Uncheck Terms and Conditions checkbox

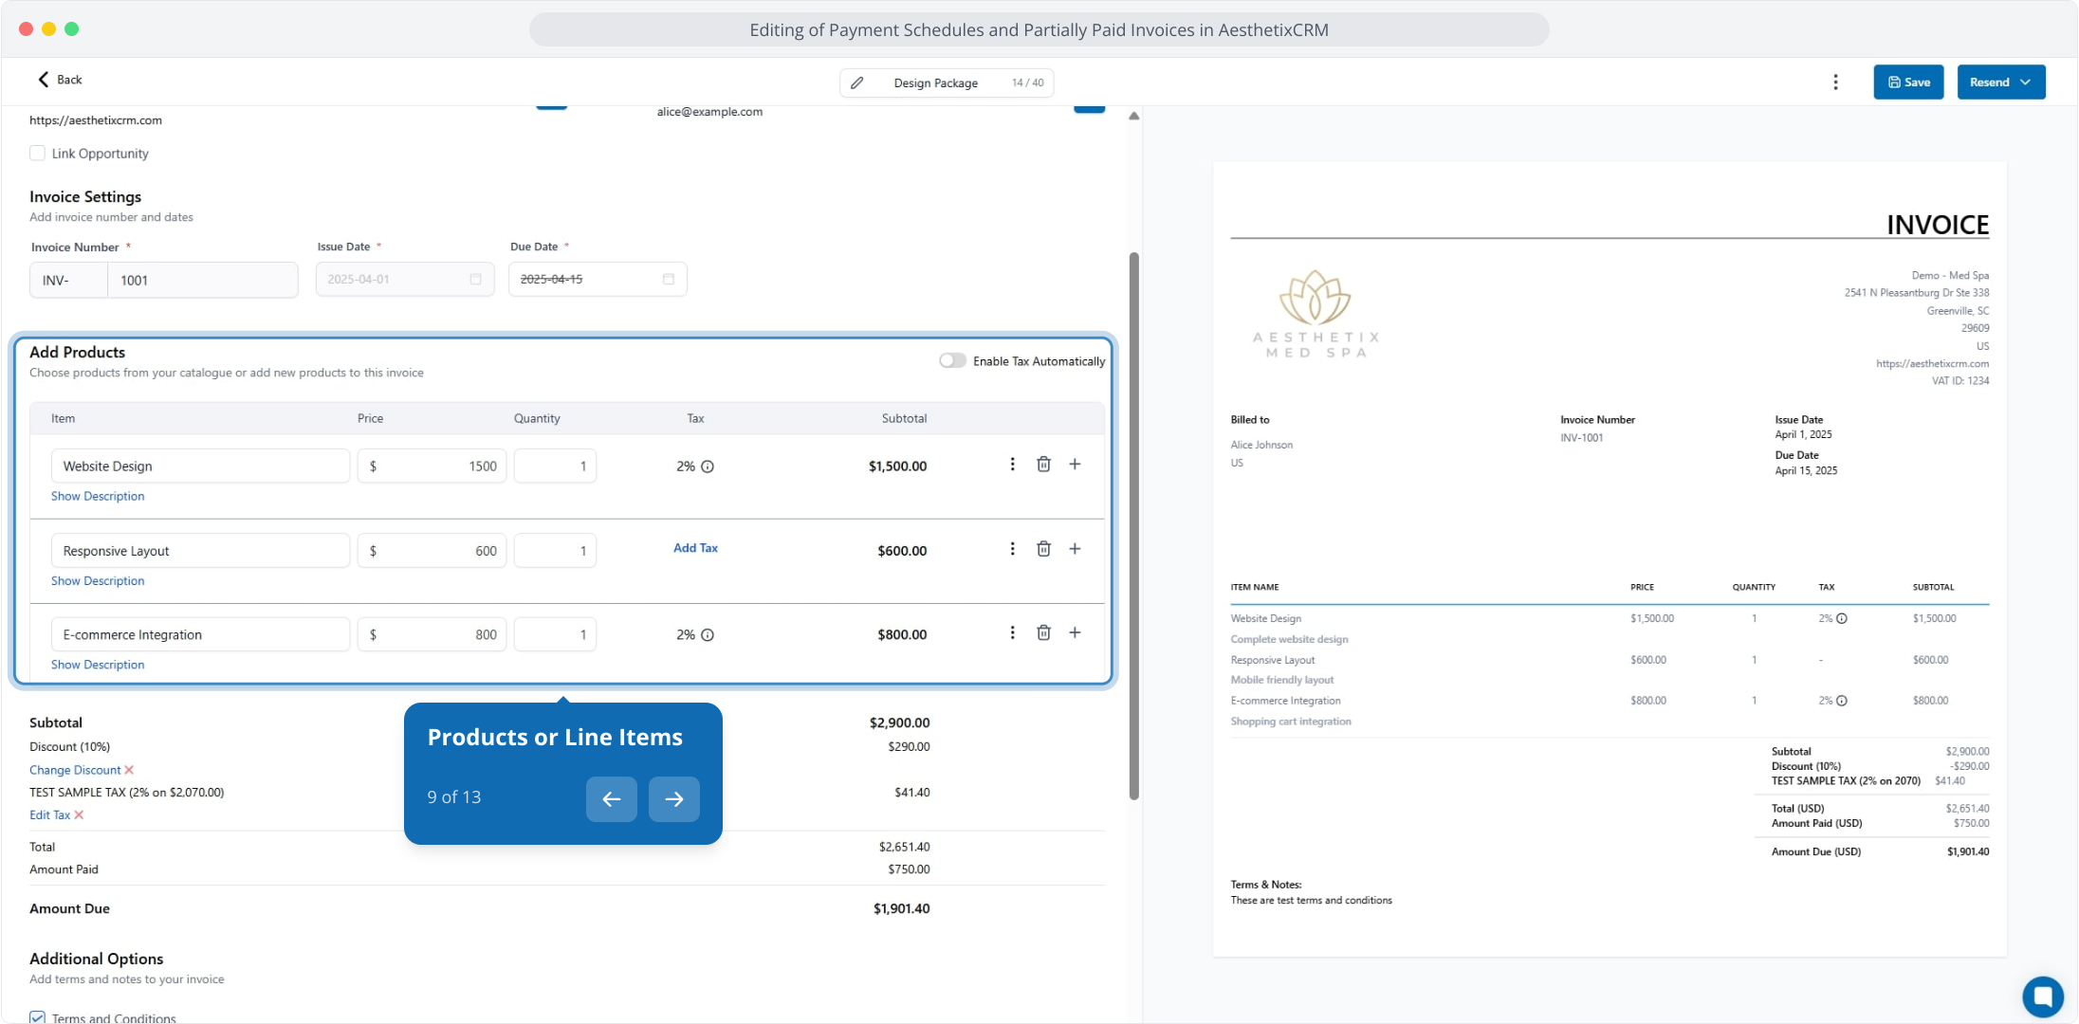[38, 1017]
